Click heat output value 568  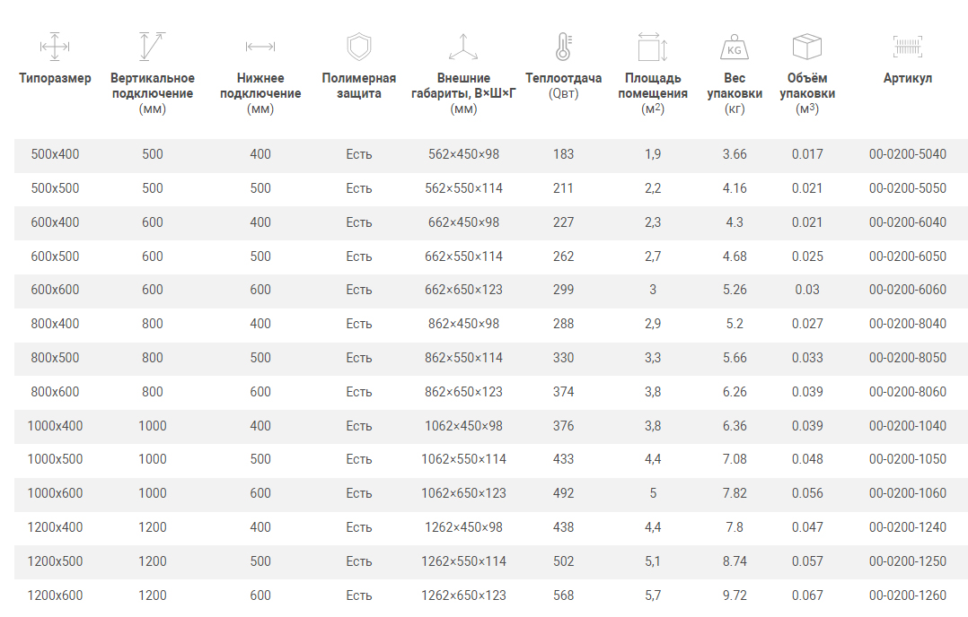click(x=563, y=595)
